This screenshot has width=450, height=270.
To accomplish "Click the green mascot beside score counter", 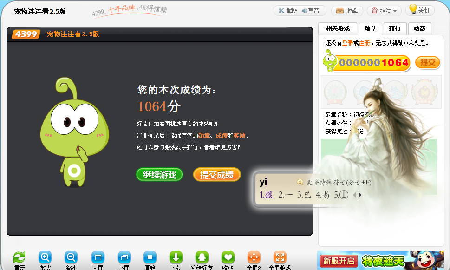I will (x=330, y=60).
